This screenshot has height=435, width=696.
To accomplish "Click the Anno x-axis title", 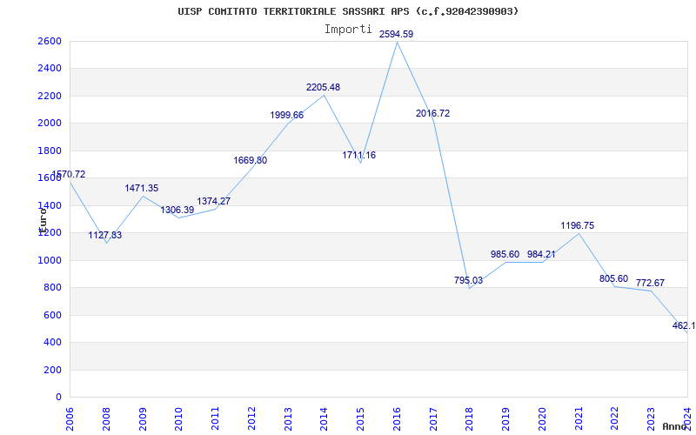I will 674,426.
